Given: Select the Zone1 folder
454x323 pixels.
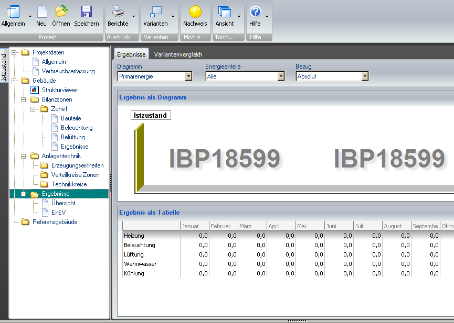Looking at the screenshot, I should coord(59,109).
